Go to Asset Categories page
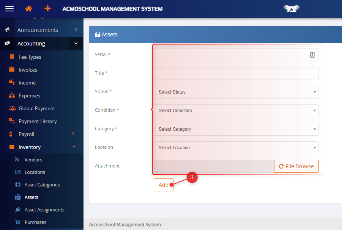The image size is (342, 230). pos(42,185)
